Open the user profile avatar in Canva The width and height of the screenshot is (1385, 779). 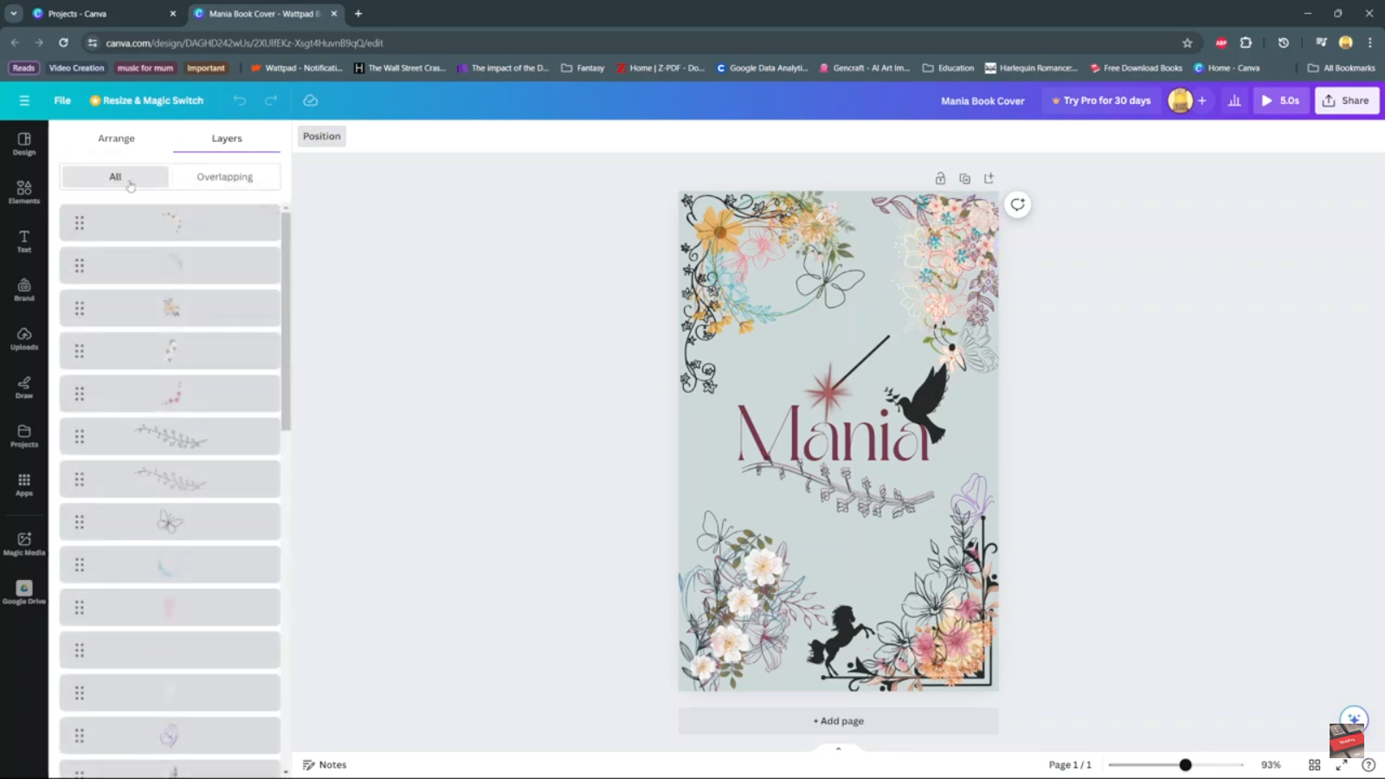click(x=1180, y=100)
